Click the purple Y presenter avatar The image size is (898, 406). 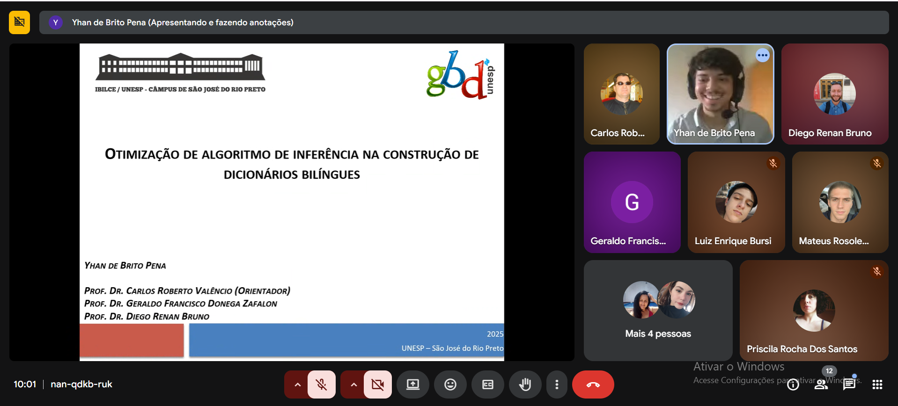click(56, 22)
